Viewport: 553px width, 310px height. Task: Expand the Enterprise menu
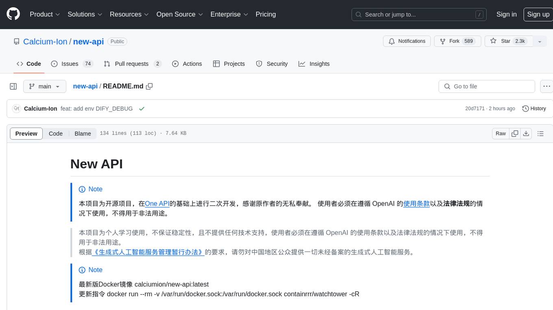(x=229, y=14)
